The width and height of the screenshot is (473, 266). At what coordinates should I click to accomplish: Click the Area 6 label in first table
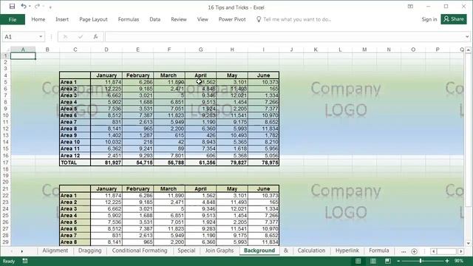point(75,115)
